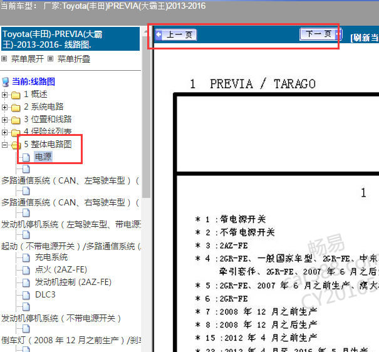Screen dimensions: 379x352
Task: Select 当前:线路图 root node
Action: click(33, 81)
